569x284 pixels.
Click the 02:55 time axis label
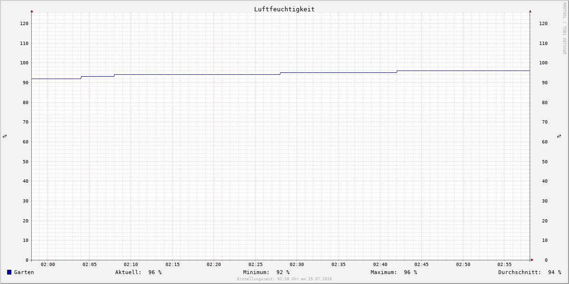tap(505, 265)
